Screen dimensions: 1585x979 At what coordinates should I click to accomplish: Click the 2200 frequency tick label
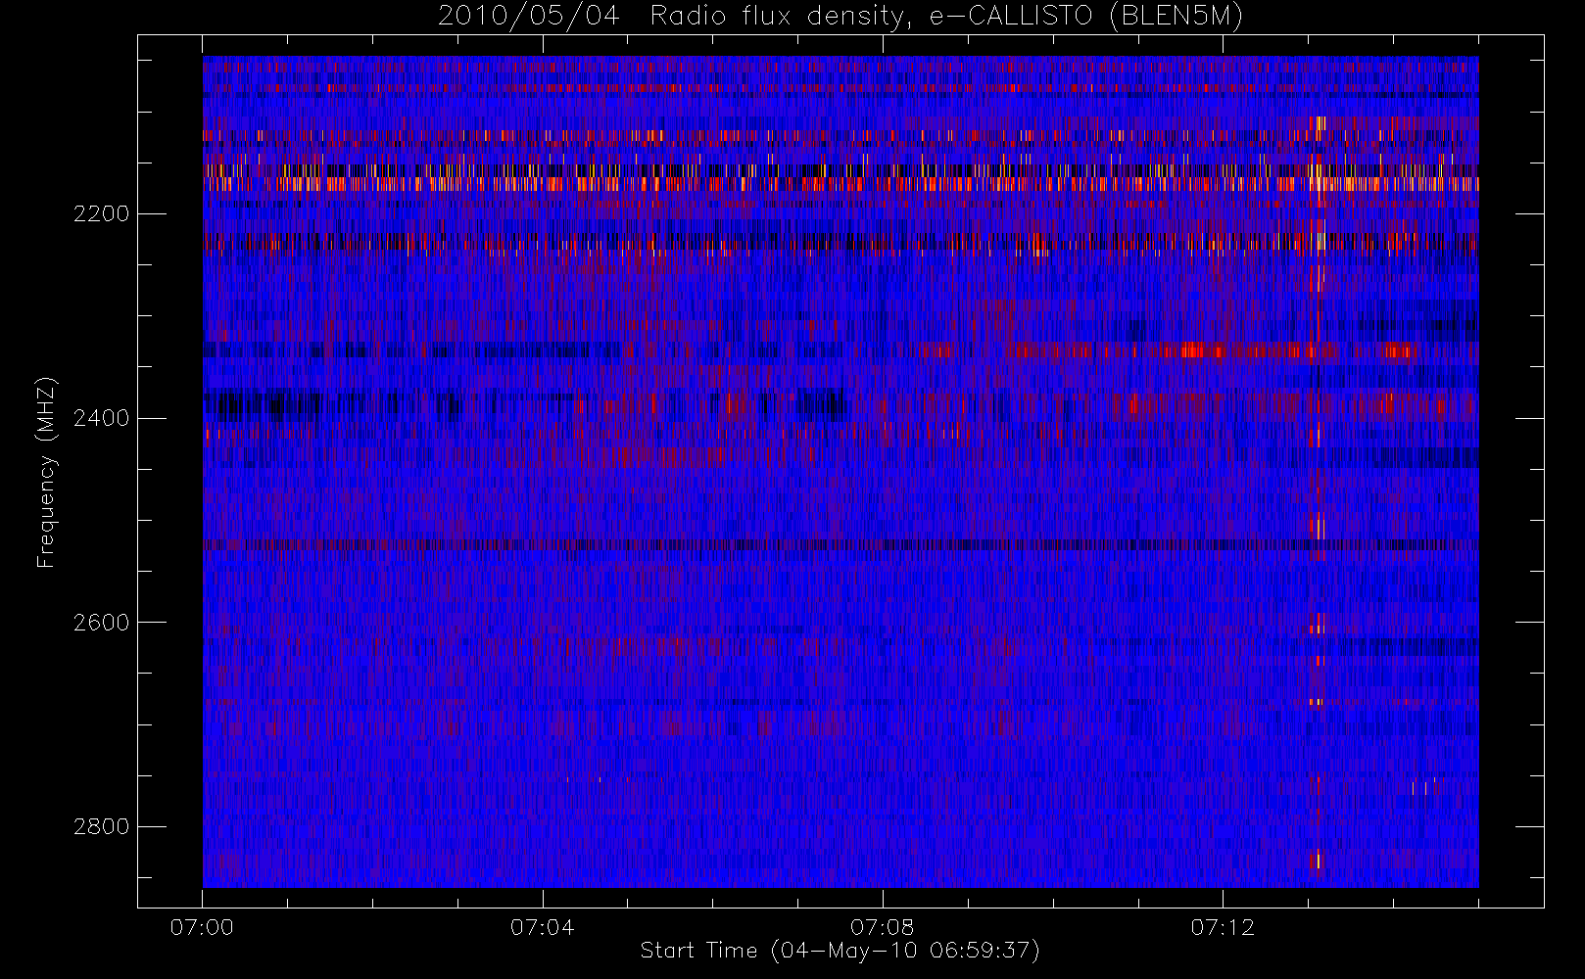pyautogui.click(x=101, y=214)
